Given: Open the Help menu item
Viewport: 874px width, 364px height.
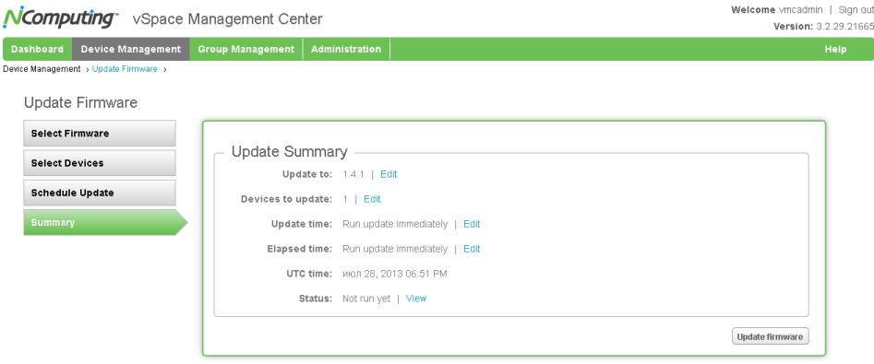Looking at the screenshot, I should tap(835, 49).
